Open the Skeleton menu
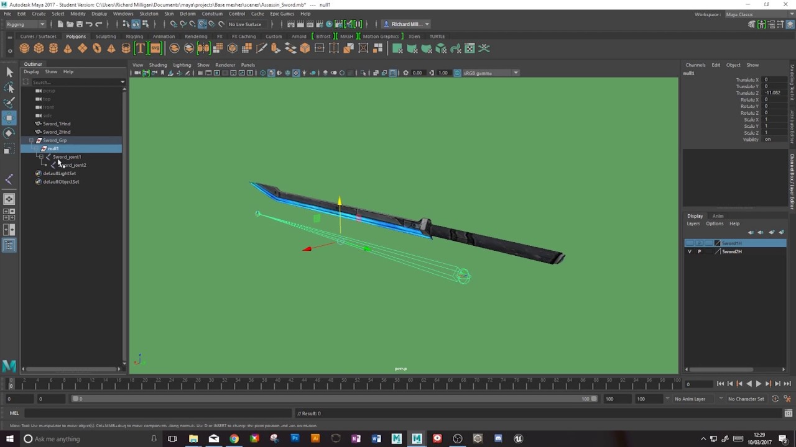This screenshot has height=447, width=796. [x=149, y=14]
